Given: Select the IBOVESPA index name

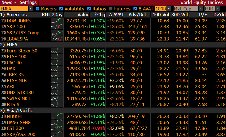Looking at the screenshot, I should (18, 39).
